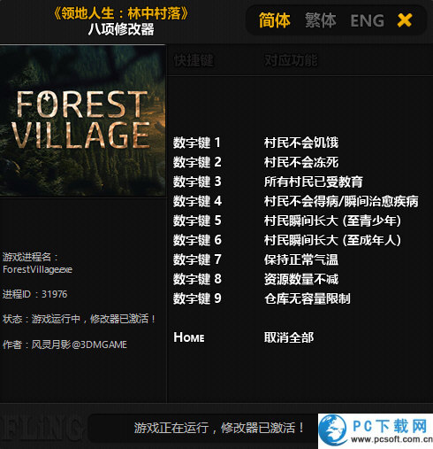The image size is (433, 449).
Task: Select hotkey label 数字键 3
Action: pyautogui.click(x=197, y=182)
